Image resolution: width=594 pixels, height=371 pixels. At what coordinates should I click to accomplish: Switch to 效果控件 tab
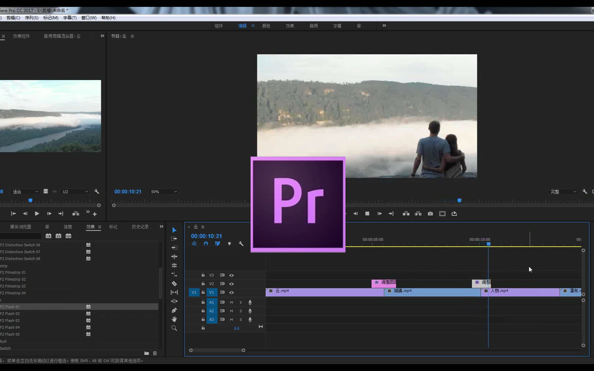[21, 36]
